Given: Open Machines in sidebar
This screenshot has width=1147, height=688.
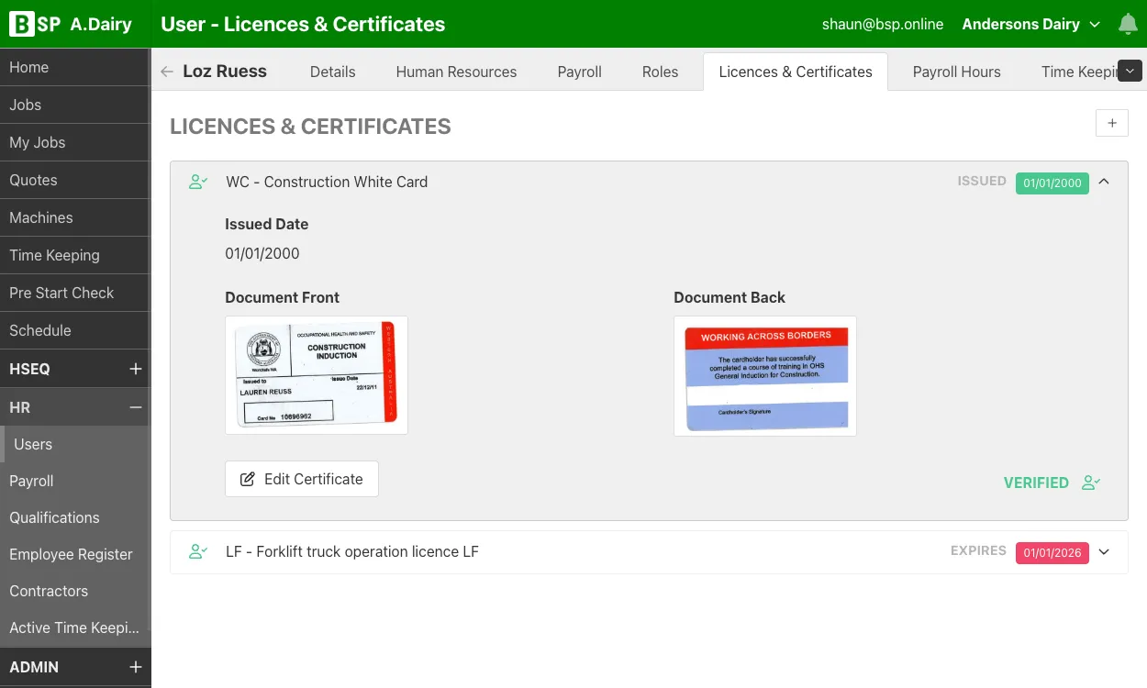Looking at the screenshot, I should [74, 217].
